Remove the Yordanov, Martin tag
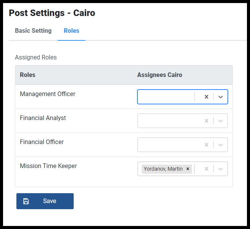The width and height of the screenshot is (250, 229). click(x=188, y=169)
